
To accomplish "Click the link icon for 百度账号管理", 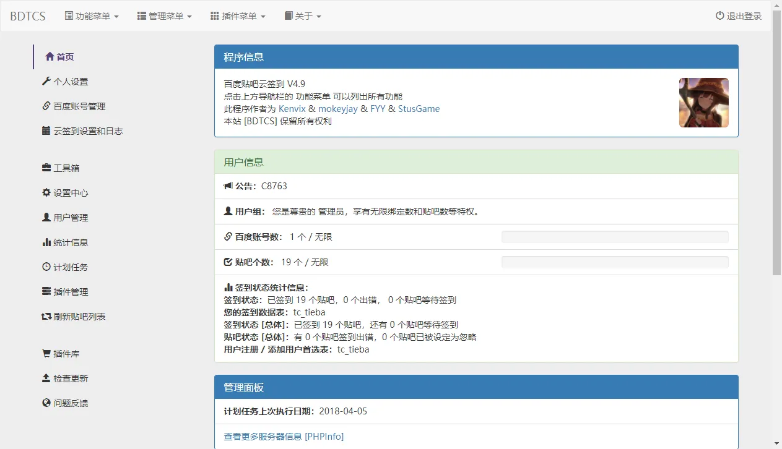I will (46, 106).
